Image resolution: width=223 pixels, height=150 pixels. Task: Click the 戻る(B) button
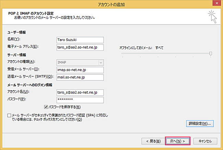pos(153,141)
